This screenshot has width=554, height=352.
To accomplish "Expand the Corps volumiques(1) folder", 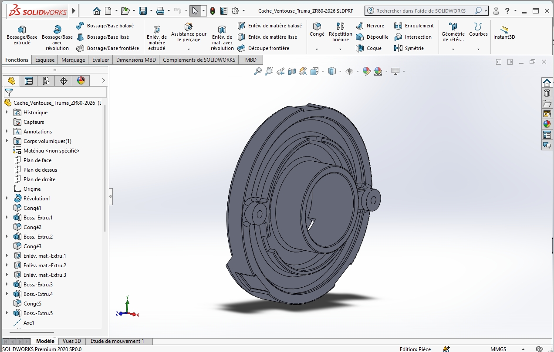I will (7, 141).
